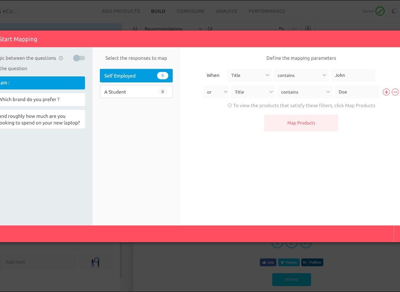Image resolution: width=400 pixels, height=292 pixels.
Task: Toggle logic between the questions switch
Action: pyautogui.click(x=79, y=58)
